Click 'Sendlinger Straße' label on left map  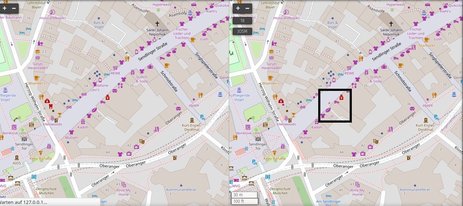(153, 52)
